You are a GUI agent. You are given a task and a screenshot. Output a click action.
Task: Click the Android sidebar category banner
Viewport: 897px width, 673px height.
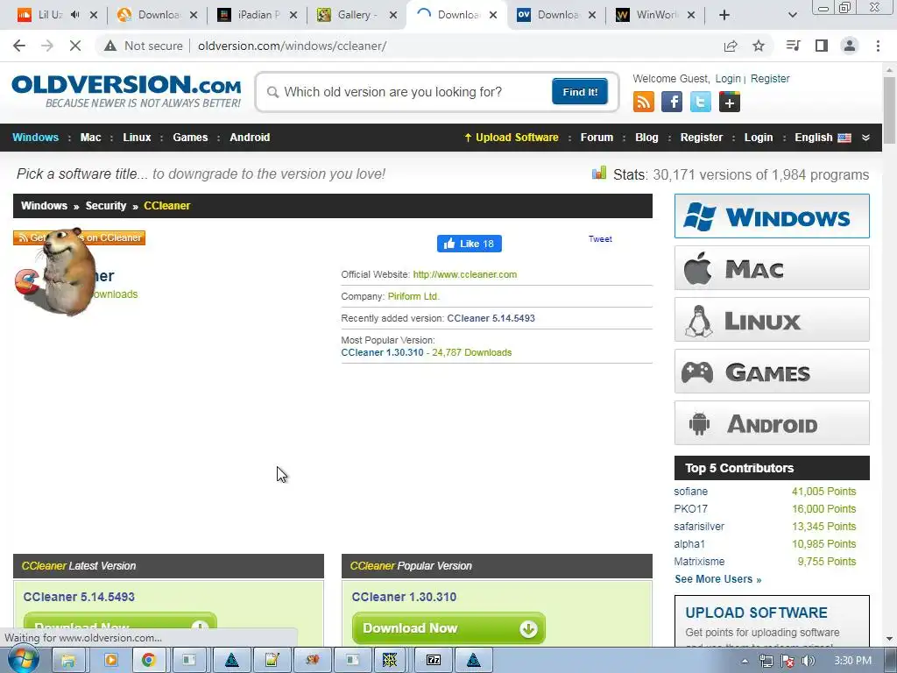[x=772, y=423]
